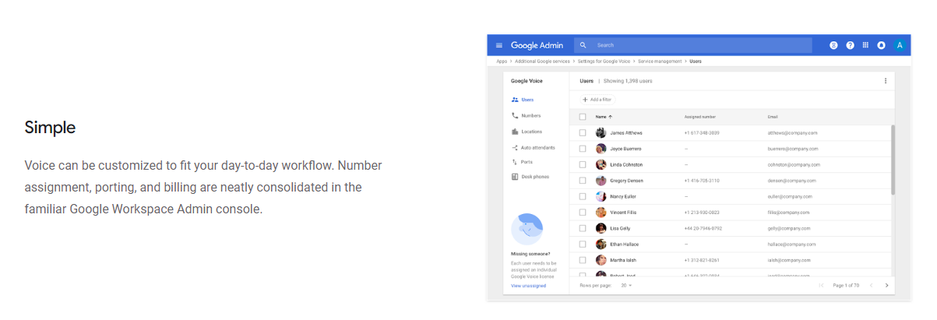Open the hamburger main menu in Google Admin
937x320 pixels.
click(499, 45)
